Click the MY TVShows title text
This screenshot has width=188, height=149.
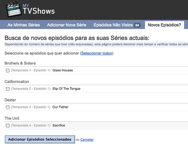pos(39,9)
